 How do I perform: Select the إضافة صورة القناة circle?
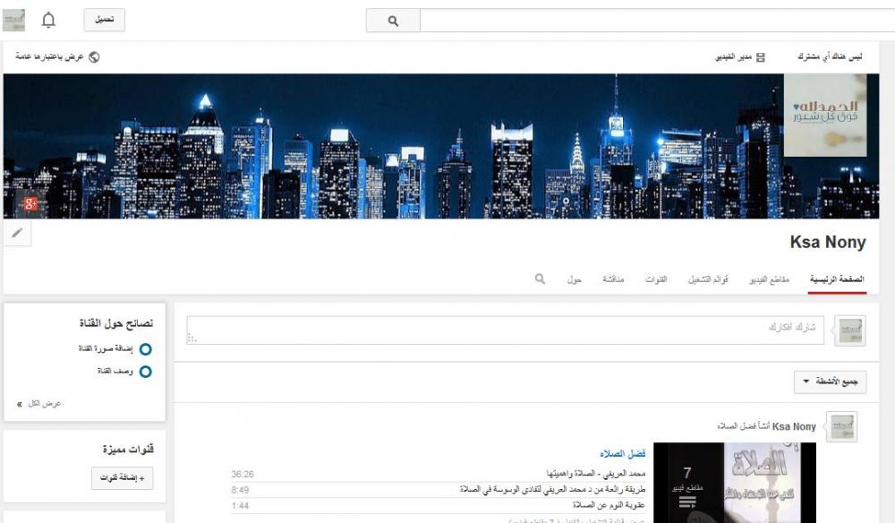pyautogui.click(x=145, y=348)
